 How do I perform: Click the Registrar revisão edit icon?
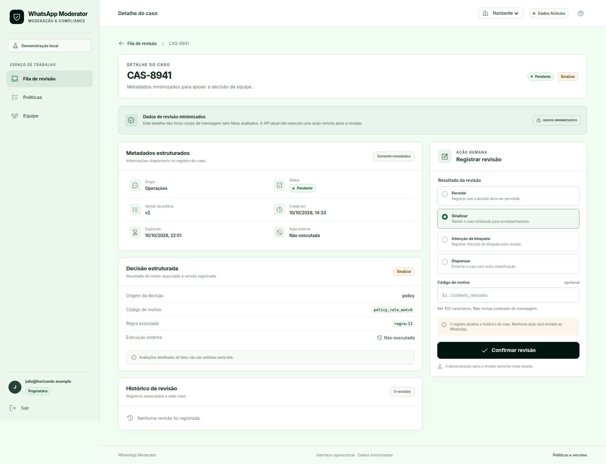[x=445, y=156]
